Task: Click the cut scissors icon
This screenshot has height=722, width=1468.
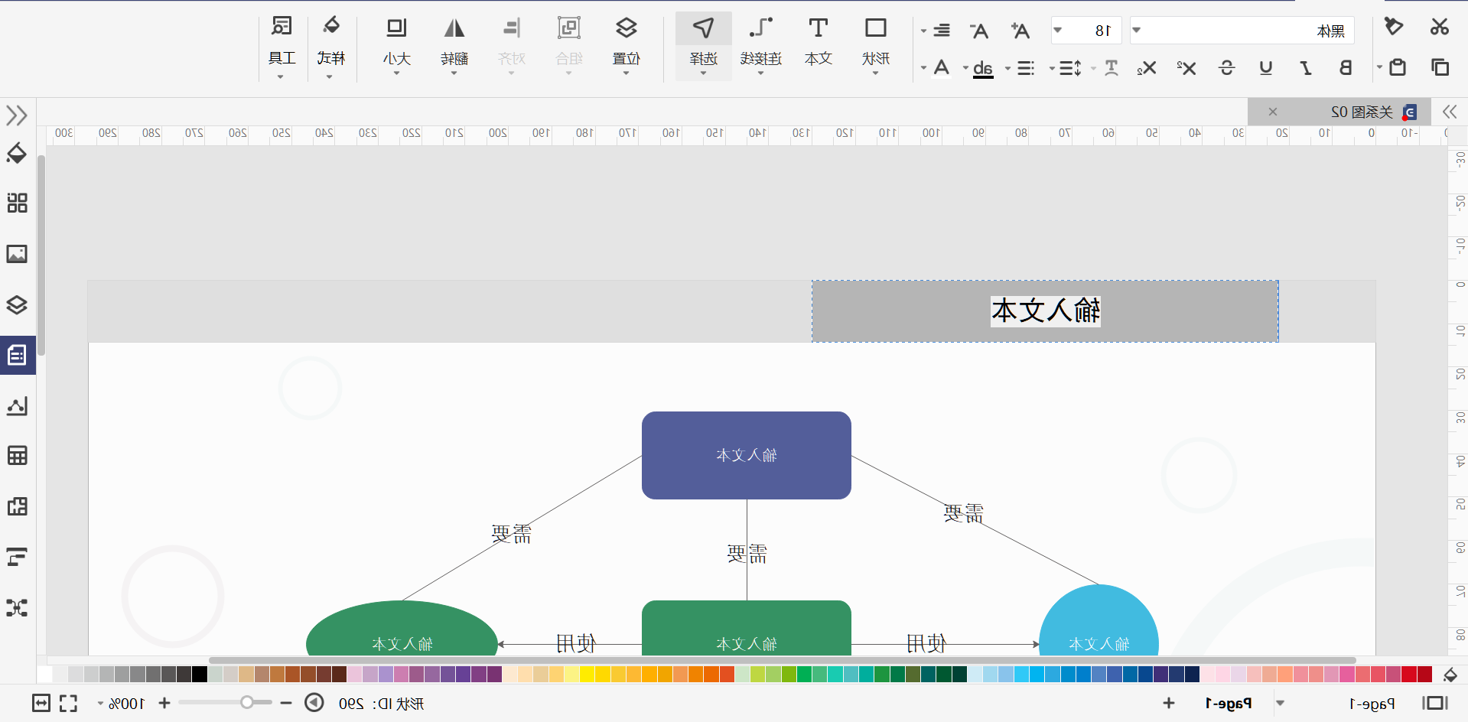Action: point(1440,27)
